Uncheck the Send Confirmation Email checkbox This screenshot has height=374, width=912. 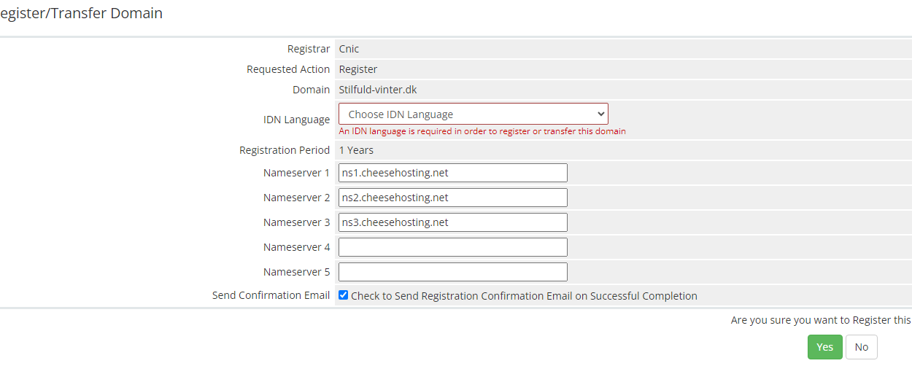pyautogui.click(x=344, y=295)
